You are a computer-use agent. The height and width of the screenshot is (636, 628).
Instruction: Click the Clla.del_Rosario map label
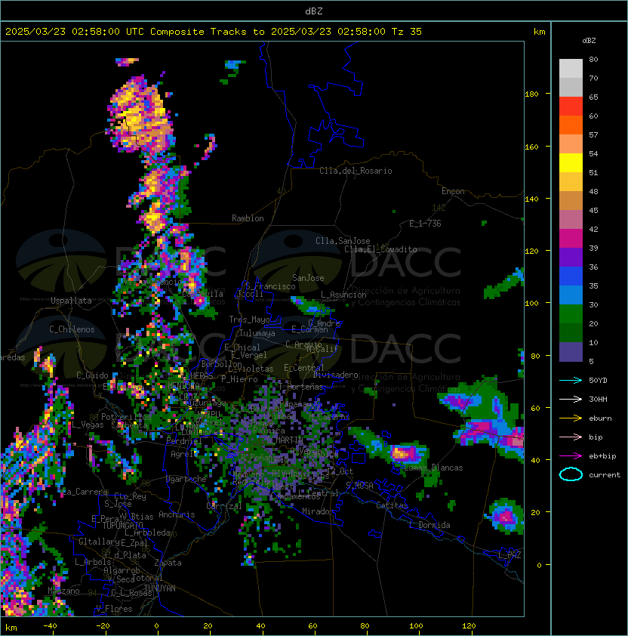356,171
